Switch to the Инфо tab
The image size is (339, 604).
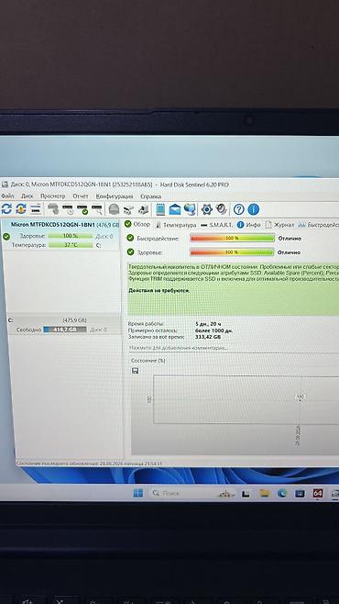click(249, 225)
